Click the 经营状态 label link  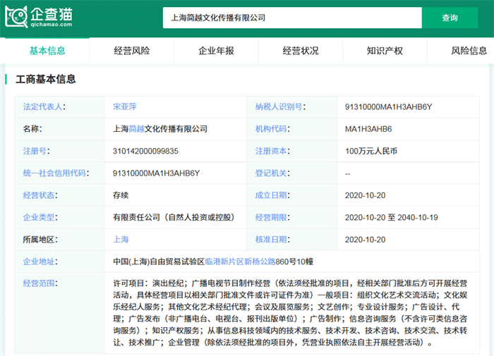pos(38,195)
